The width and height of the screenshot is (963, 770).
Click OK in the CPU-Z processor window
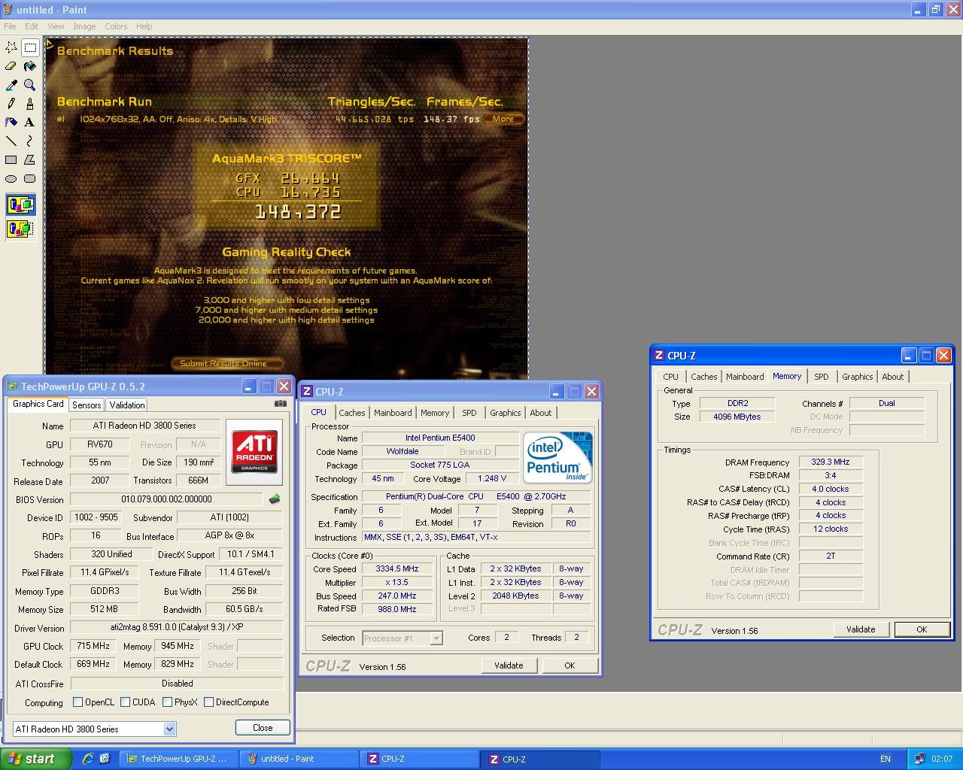[570, 665]
